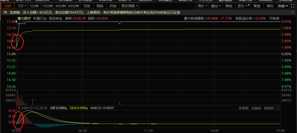Close the MACD indicator panel

click(x=277, y=108)
